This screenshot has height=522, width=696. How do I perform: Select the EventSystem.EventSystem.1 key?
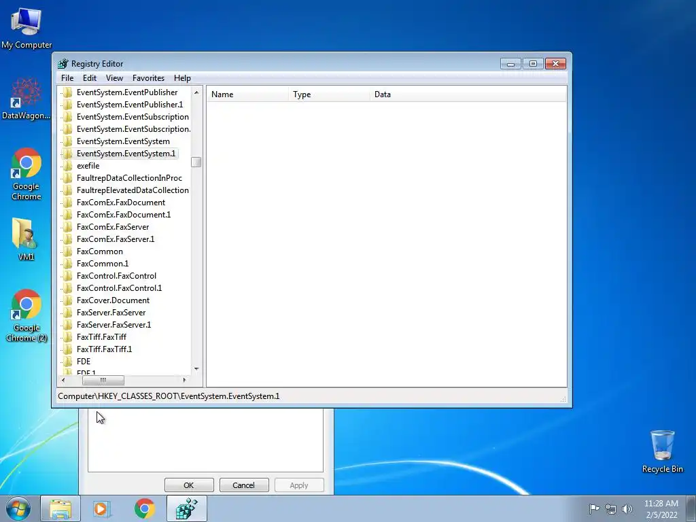click(x=126, y=154)
